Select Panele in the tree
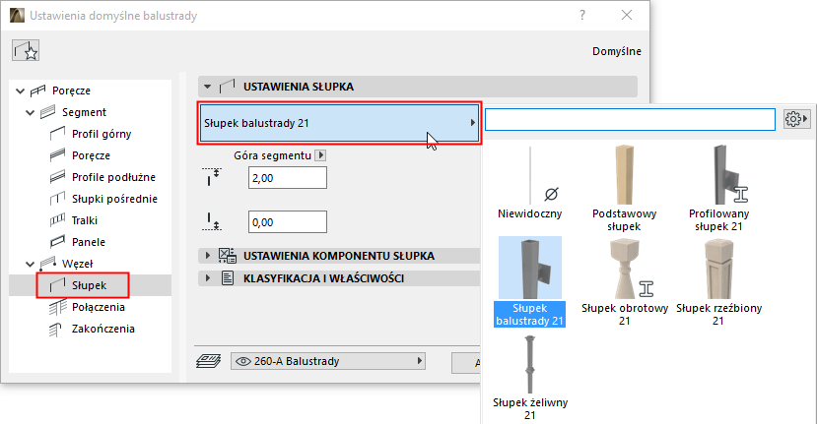This screenshot has width=817, height=424. (x=89, y=242)
